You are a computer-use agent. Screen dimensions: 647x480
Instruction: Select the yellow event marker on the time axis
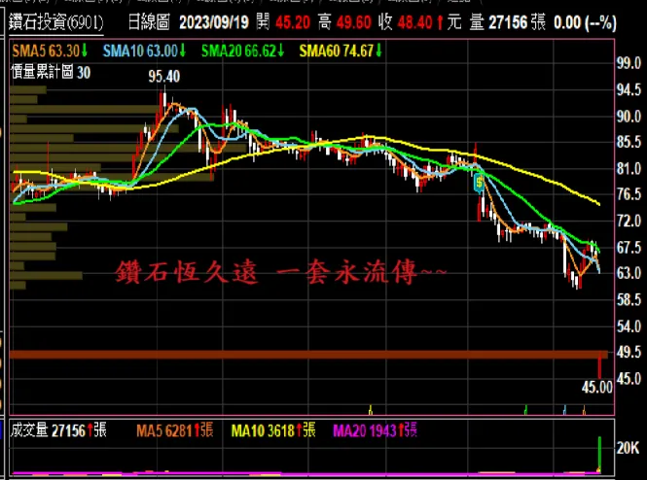[x=371, y=409]
